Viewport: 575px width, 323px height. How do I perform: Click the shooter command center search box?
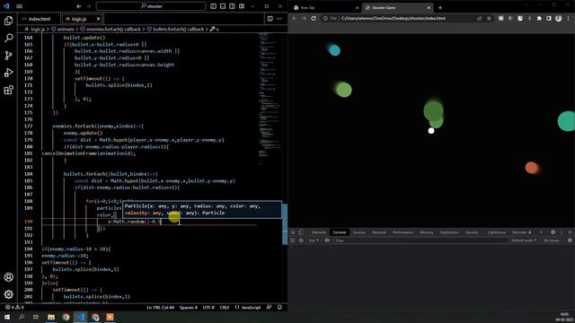click(x=151, y=6)
